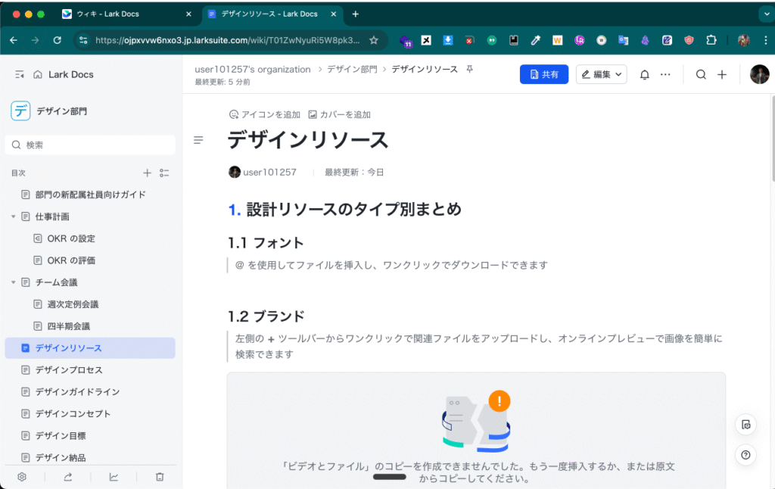This screenshot has width=775, height=489.
Task: Click the Lark Docs home icon
Action: pos(38,74)
